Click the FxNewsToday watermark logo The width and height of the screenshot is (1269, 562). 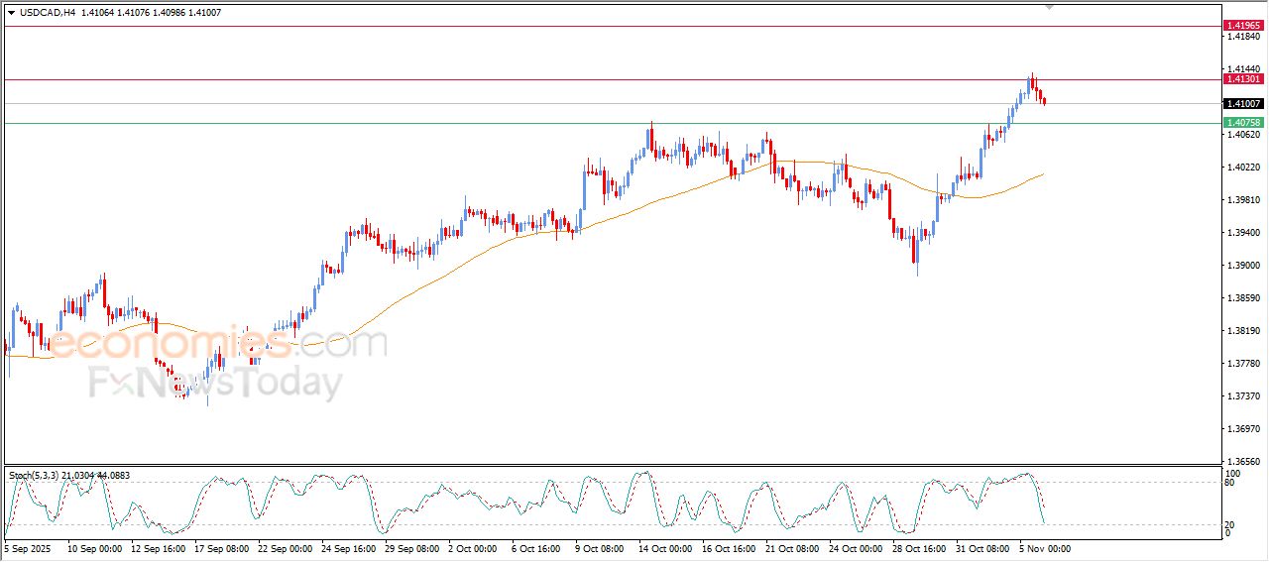pyautogui.click(x=216, y=383)
